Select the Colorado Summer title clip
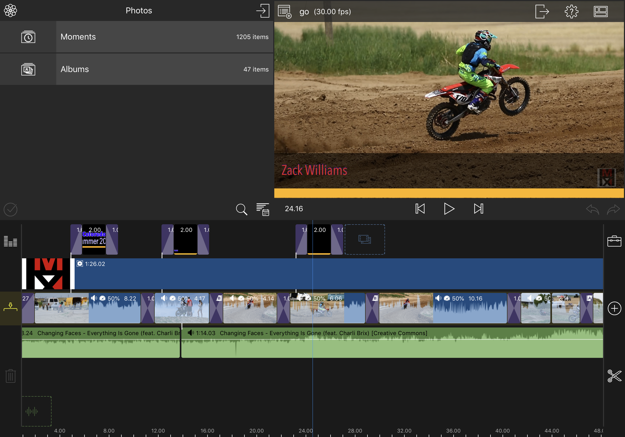 tap(94, 239)
